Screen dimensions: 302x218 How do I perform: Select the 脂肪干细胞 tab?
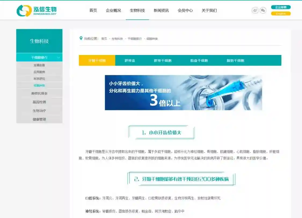tap(235, 60)
